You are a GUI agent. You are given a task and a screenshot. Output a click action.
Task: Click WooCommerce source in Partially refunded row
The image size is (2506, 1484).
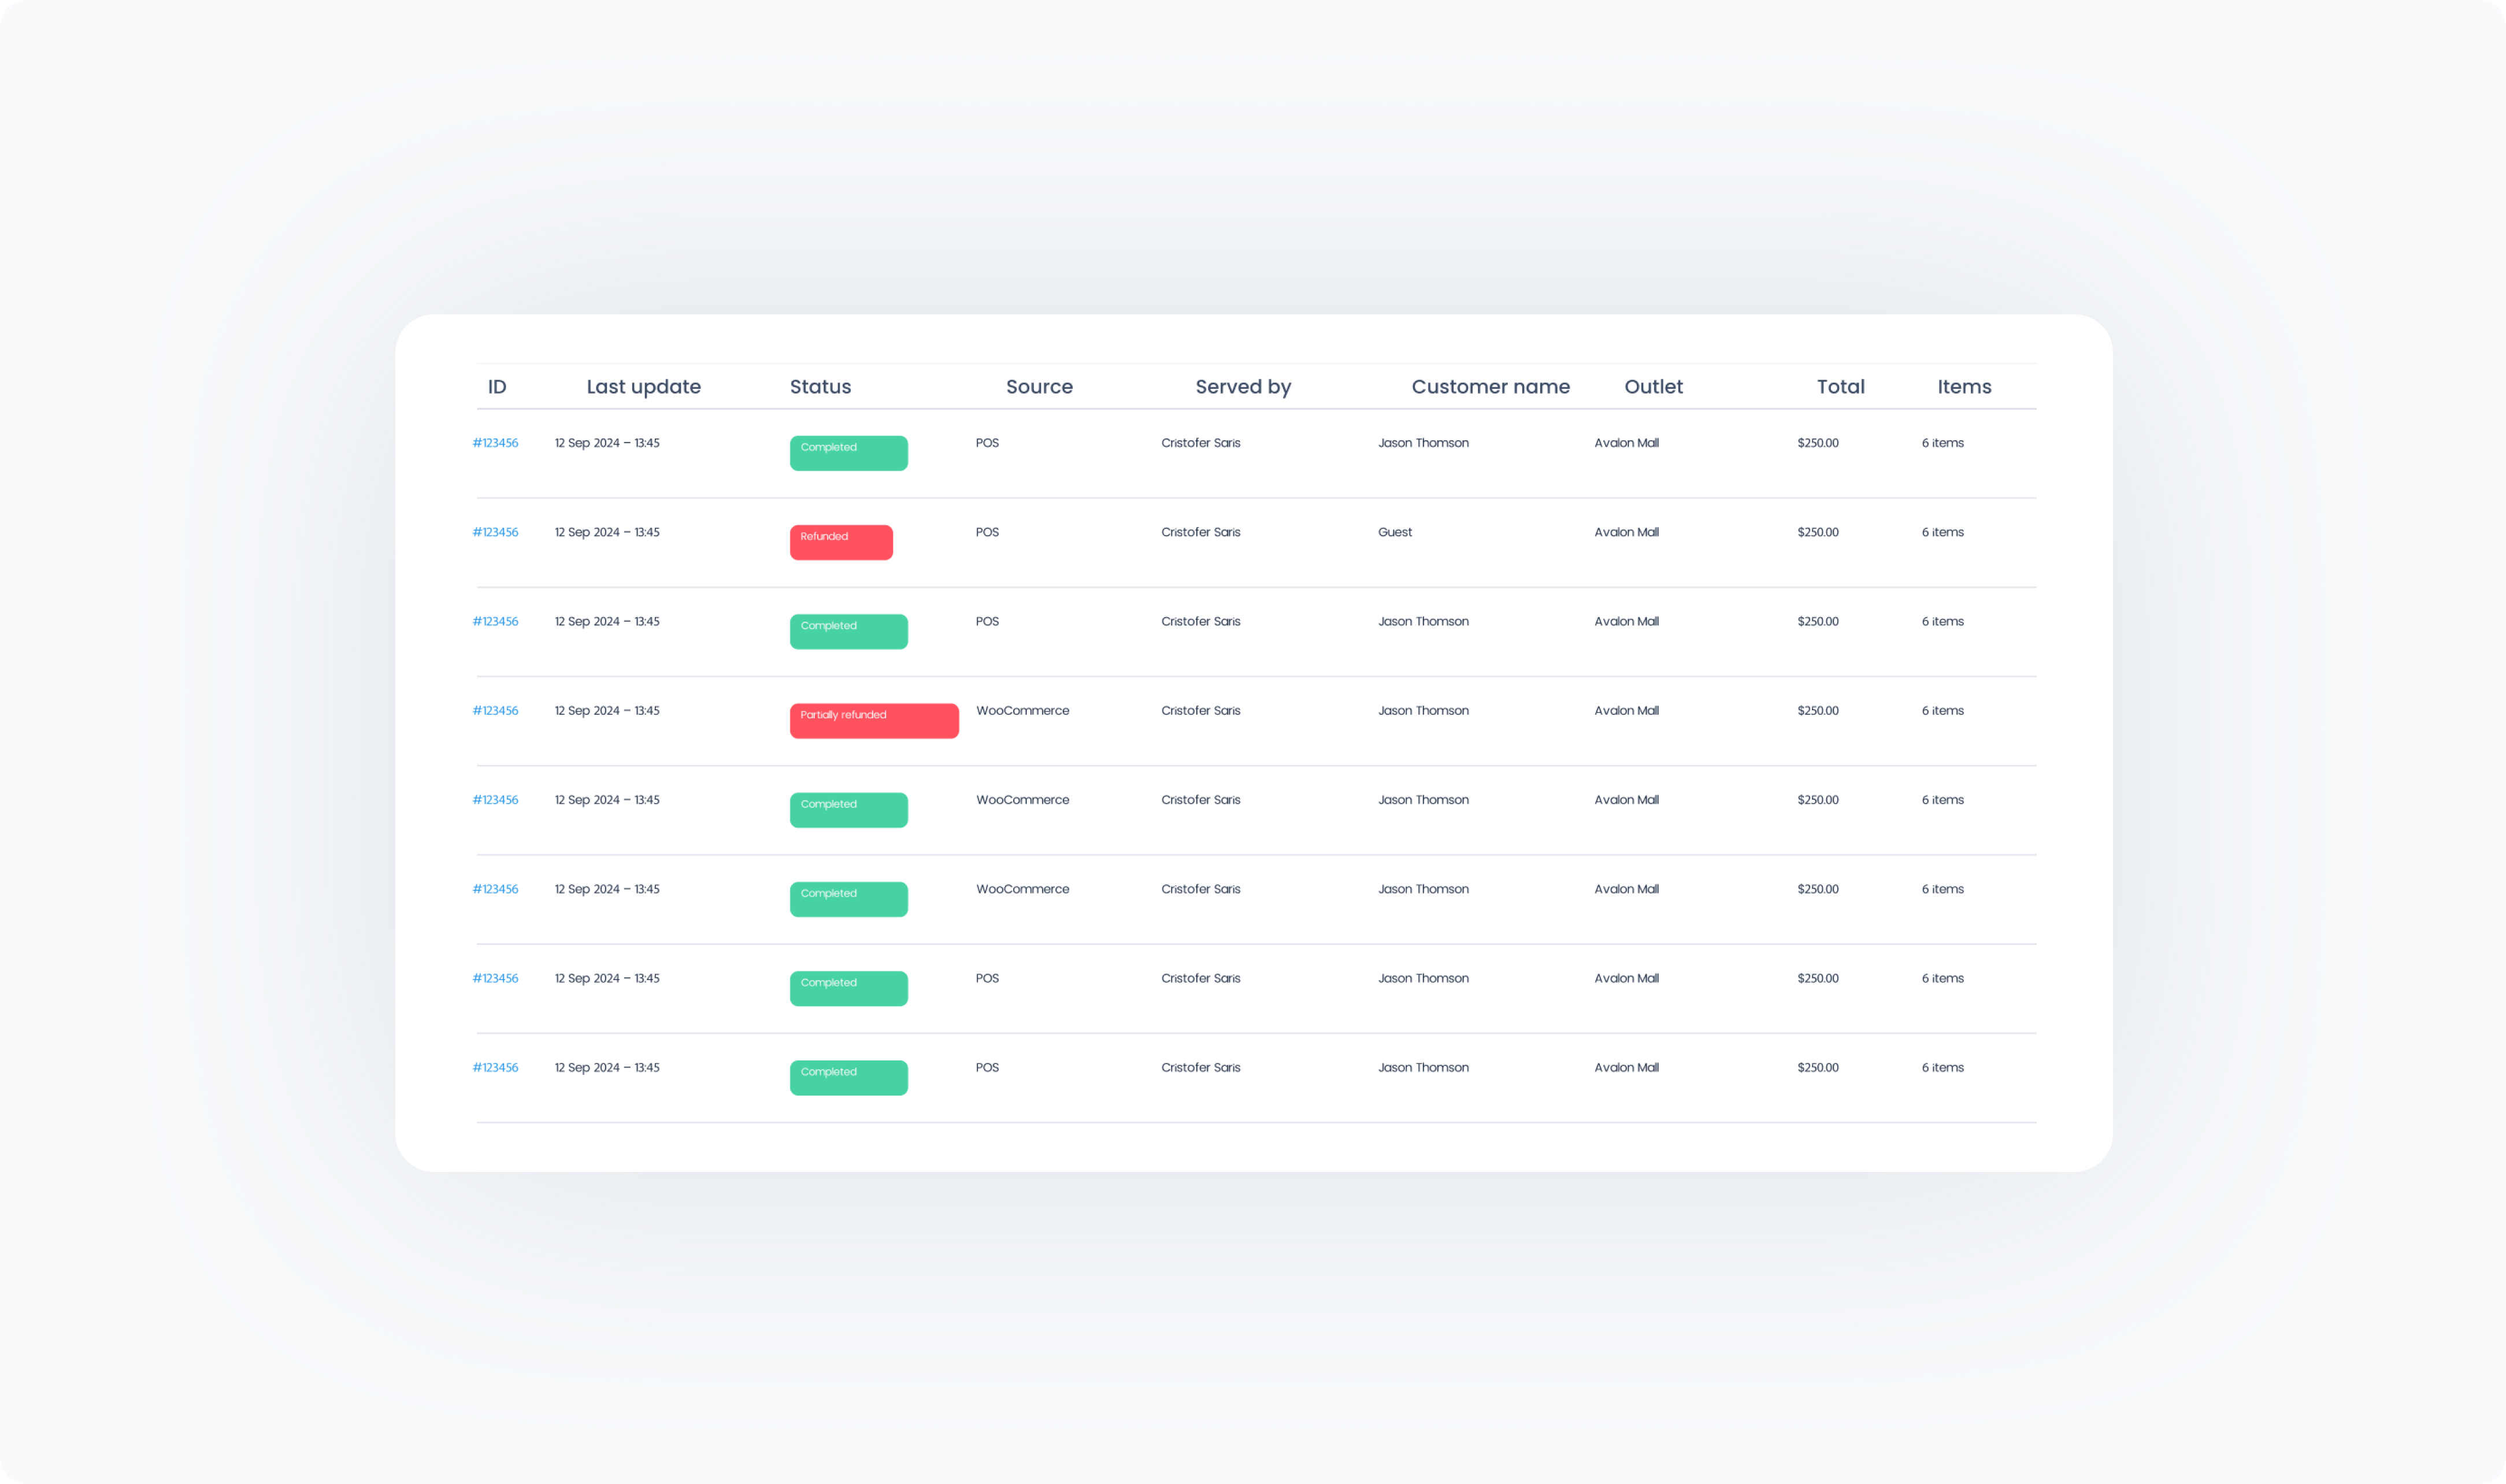(1022, 711)
